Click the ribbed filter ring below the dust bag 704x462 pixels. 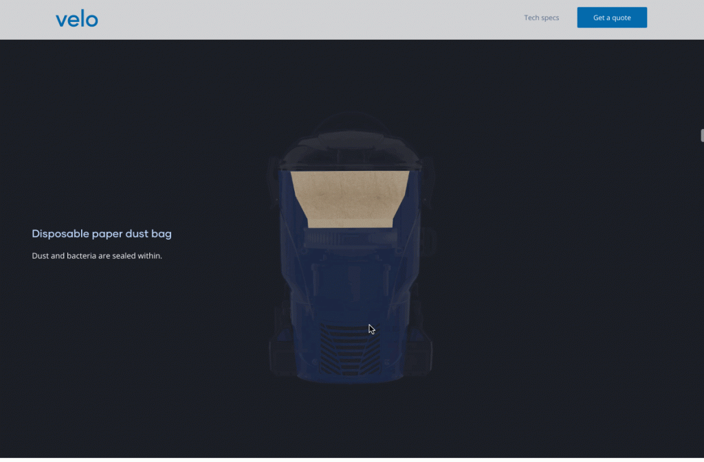pos(350,239)
